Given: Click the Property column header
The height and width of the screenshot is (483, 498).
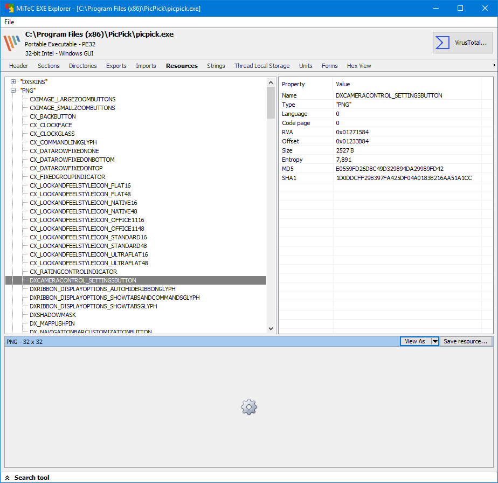Looking at the screenshot, I should [x=306, y=84].
